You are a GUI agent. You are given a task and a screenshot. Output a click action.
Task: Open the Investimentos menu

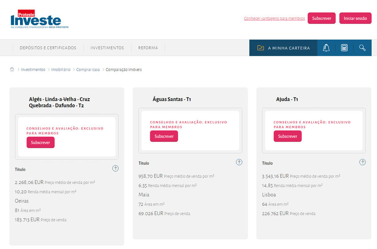[x=107, y=48]
